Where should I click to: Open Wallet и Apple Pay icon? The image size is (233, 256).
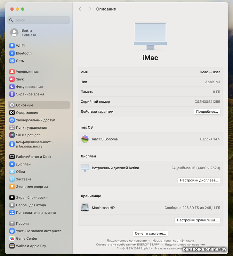pyautogui.click(x=12, y=246)
